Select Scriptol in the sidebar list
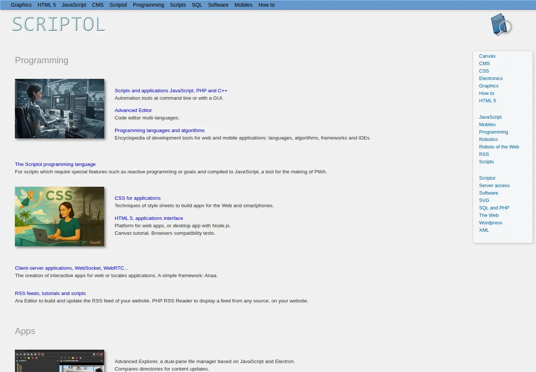 [x=487, y=178]
